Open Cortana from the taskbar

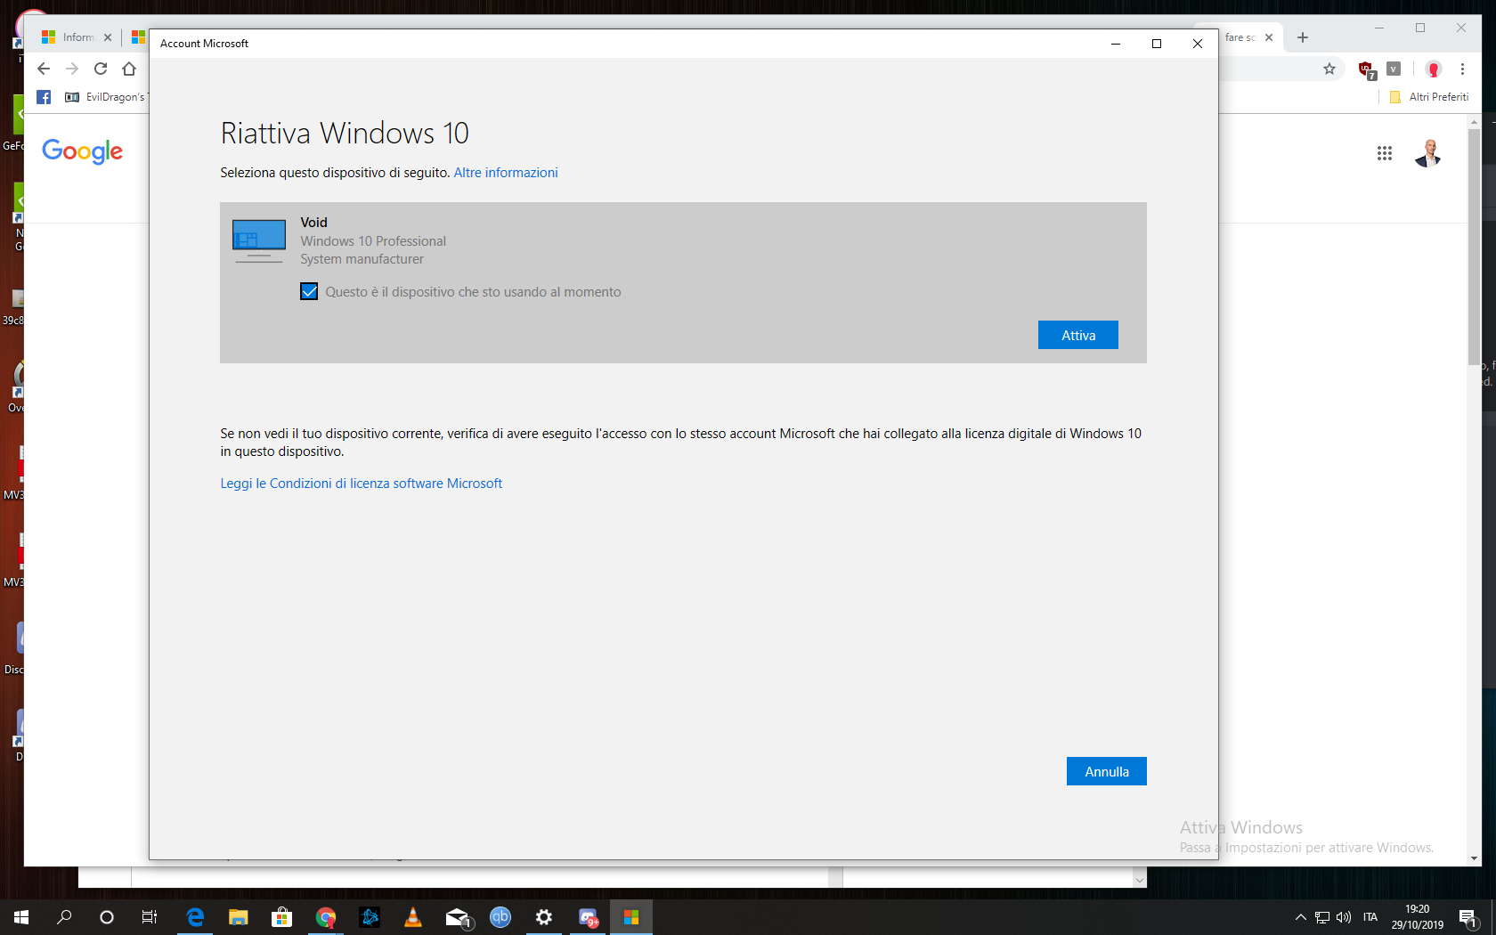coord(107,917)
